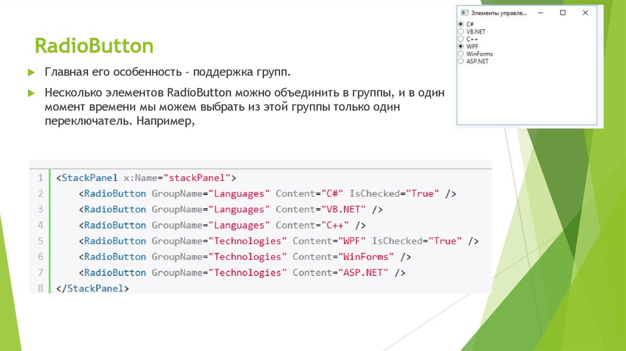The height and width of the screenshot is (351, 626).
Task: Click the Элементы управле... window title text
Action: pos(499,13)
